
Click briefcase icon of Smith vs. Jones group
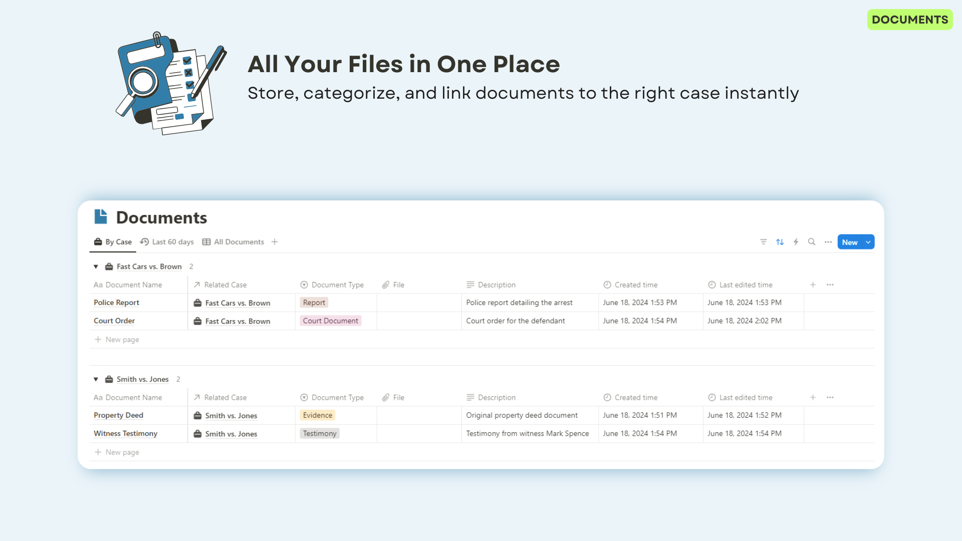coord(109,379)
